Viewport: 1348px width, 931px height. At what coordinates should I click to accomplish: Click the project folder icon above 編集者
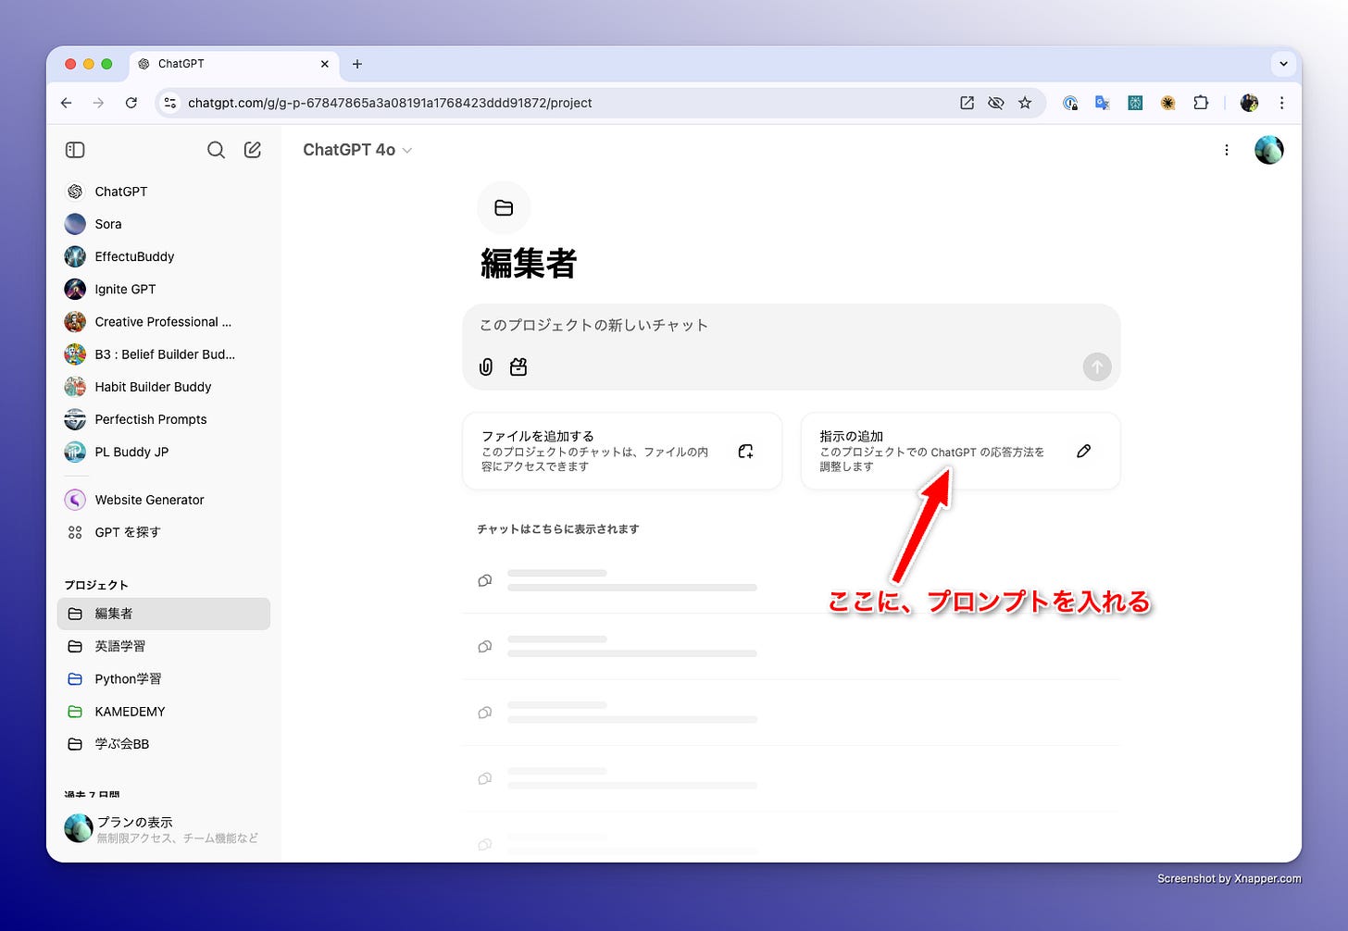click(x=504, y=208)
